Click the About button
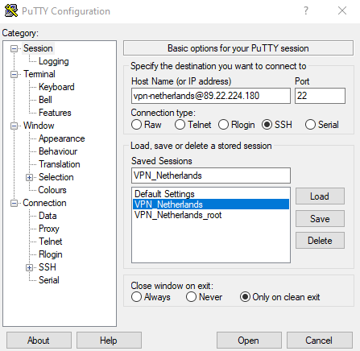The width and height of the screenshot is (360, 351). point(39,341)
